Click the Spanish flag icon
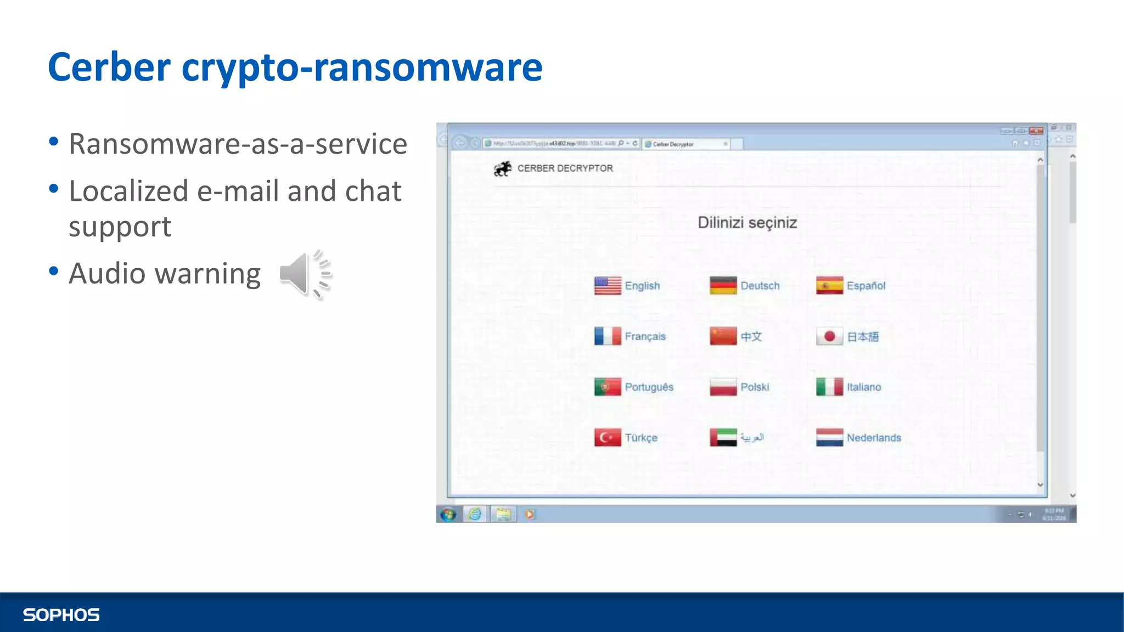 coord(829,286)
